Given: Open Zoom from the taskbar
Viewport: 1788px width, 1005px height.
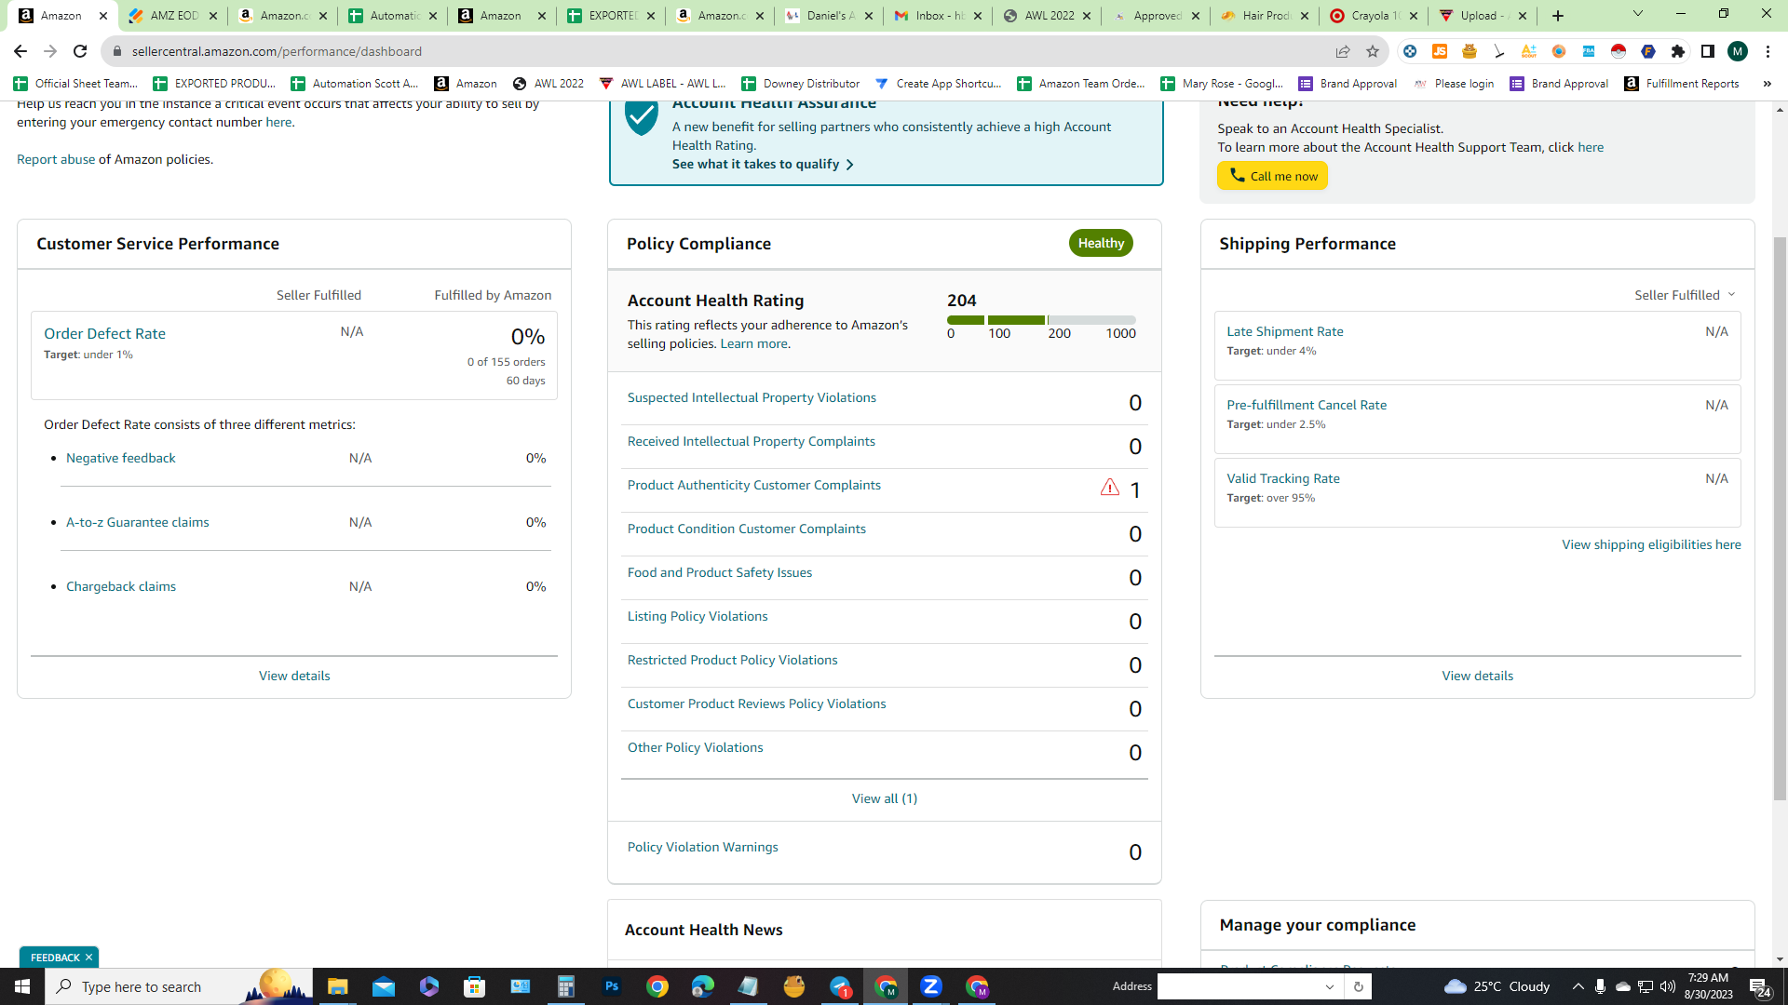Looking at the screenshot, I should pos(931,986).
